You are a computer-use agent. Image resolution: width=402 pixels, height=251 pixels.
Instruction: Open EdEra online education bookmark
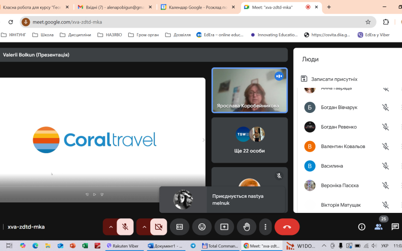click(220, 35)
